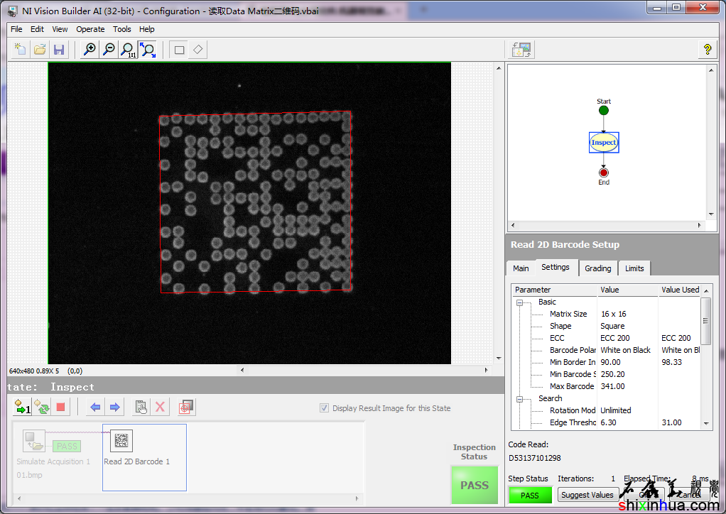Click the red Stop Inspection icon
Screen dimensions: 726x514
(x=60, y=408)
